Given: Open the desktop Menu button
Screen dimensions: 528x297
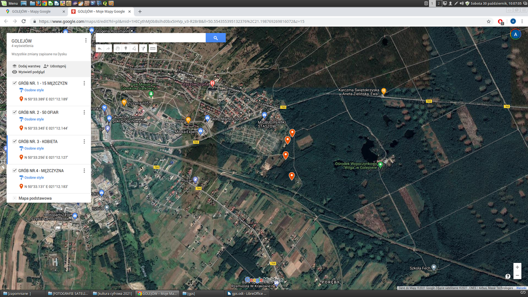Looking at the screenshot, I should coord(9,3).
